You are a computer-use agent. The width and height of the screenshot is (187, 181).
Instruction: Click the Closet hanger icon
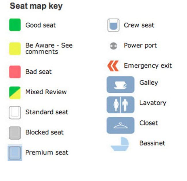[120, 125]
